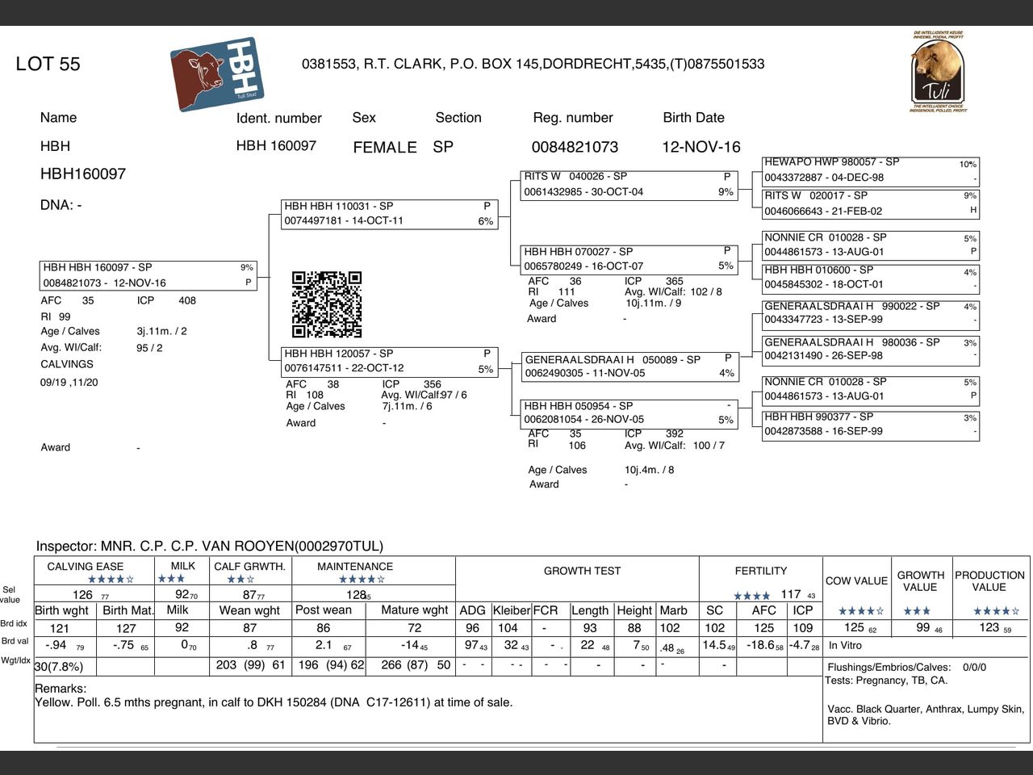This screenshot has width=1033, height=775.
Task: Click the QR code image
Action: click(327, 304)
